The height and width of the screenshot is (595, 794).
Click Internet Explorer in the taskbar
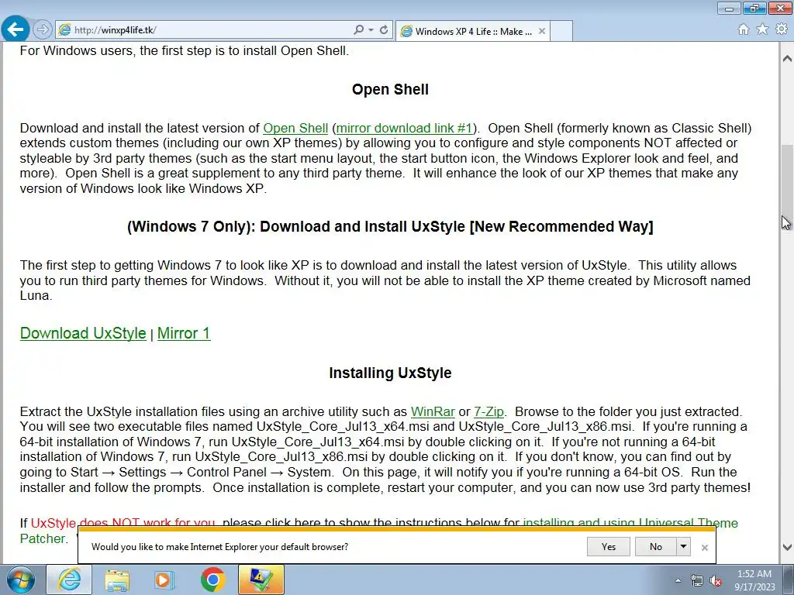point(69,580)
